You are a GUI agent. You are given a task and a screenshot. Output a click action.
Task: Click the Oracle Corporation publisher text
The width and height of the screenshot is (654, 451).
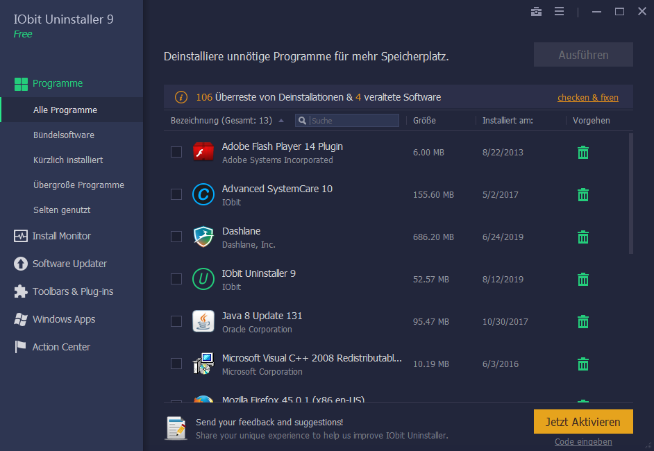click(257, 330)
